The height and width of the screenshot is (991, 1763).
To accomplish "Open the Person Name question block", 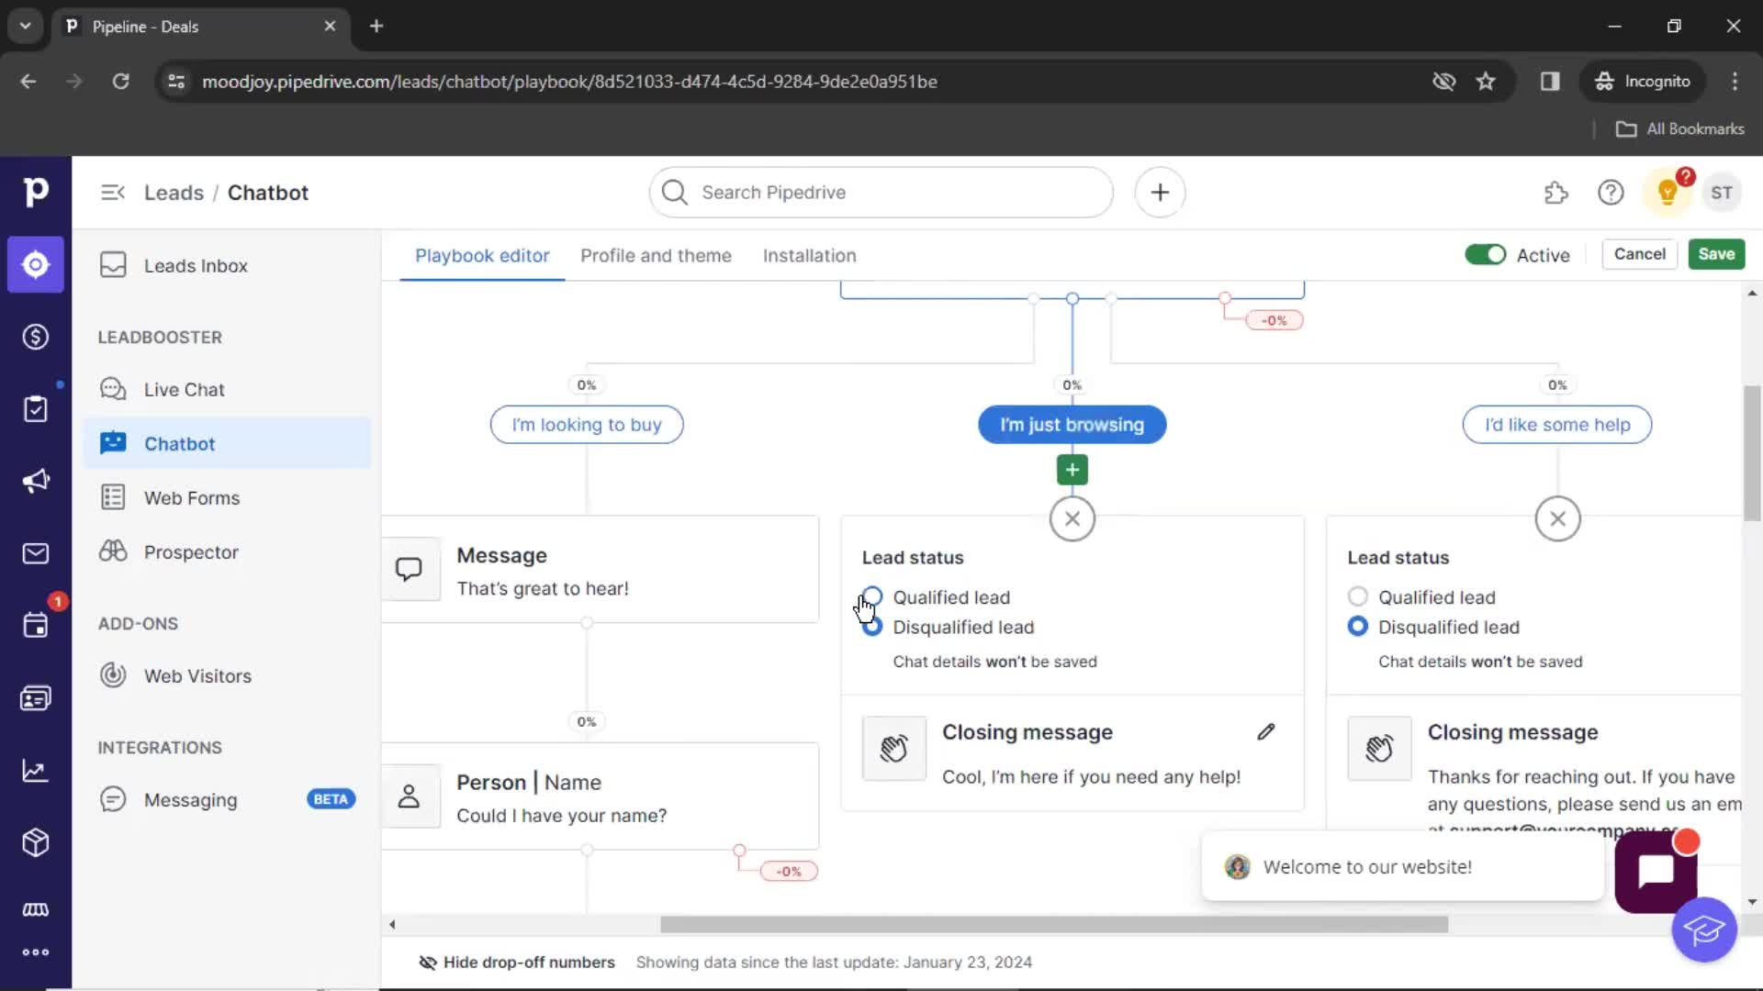I will [601, 796].
